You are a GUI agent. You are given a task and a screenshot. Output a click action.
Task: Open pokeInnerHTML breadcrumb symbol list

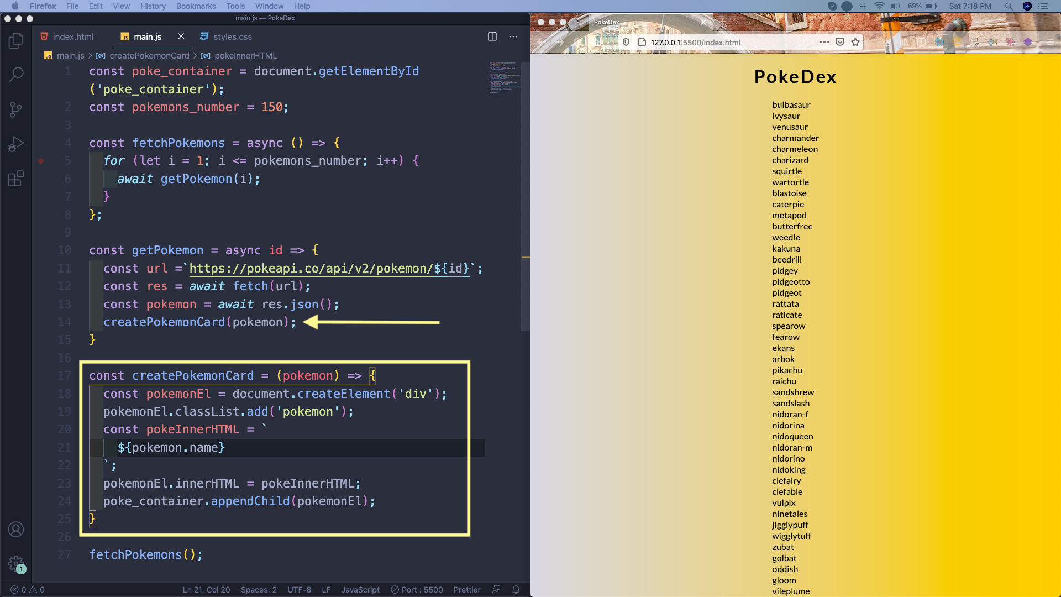(239, 55)
